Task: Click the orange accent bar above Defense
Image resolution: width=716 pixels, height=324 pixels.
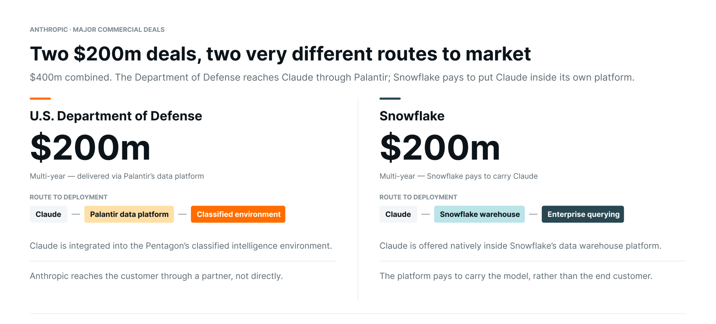Action: [x=40, y=99]
